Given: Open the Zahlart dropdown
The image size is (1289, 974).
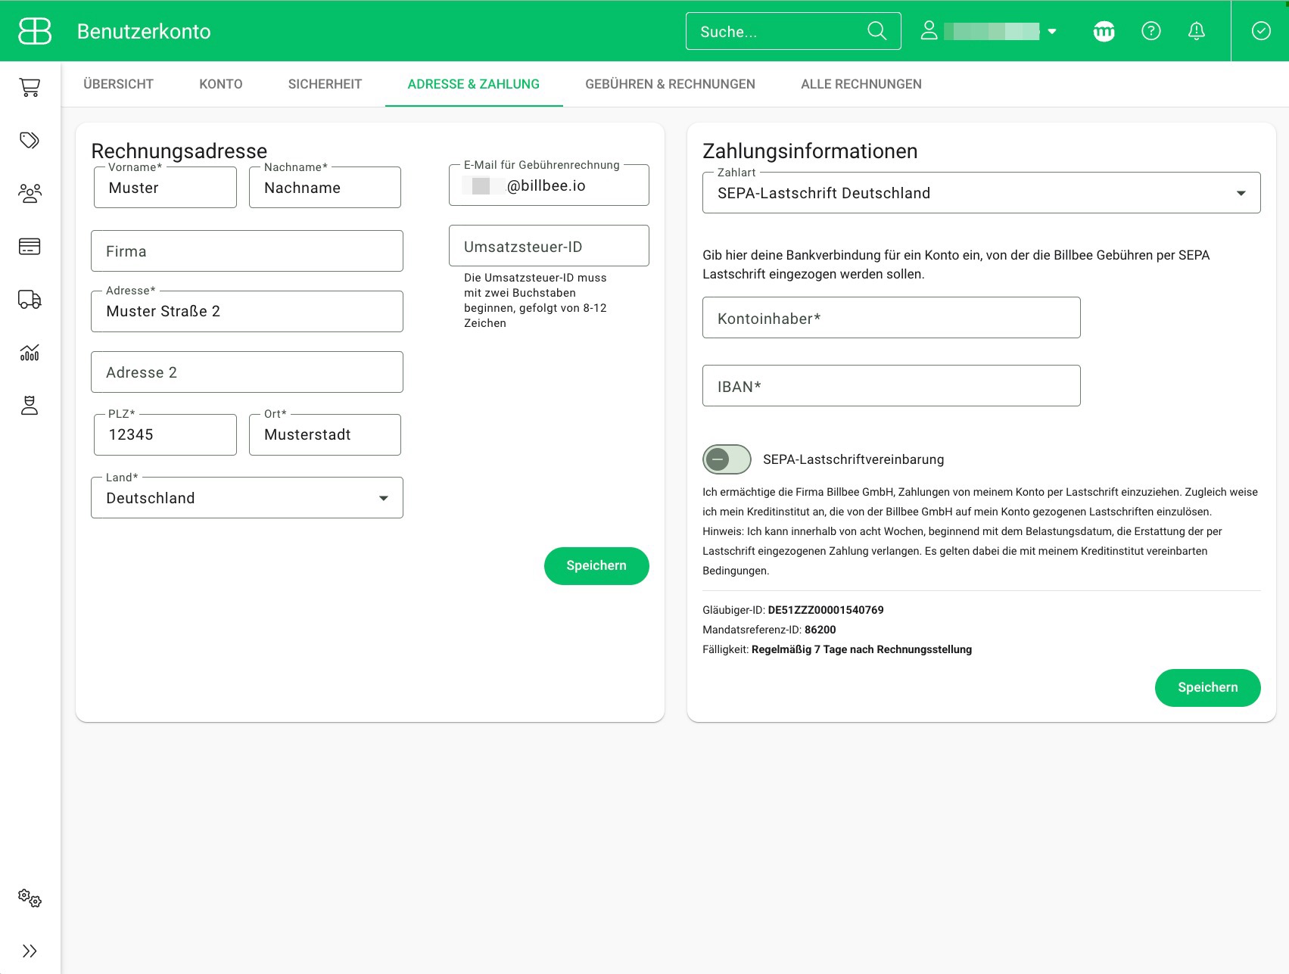Looking at the screenshot, I should (x=981, y=193).
